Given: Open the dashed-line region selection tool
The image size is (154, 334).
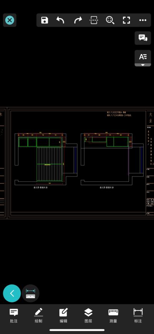Looking at the screenshot, I should [94, 20].
